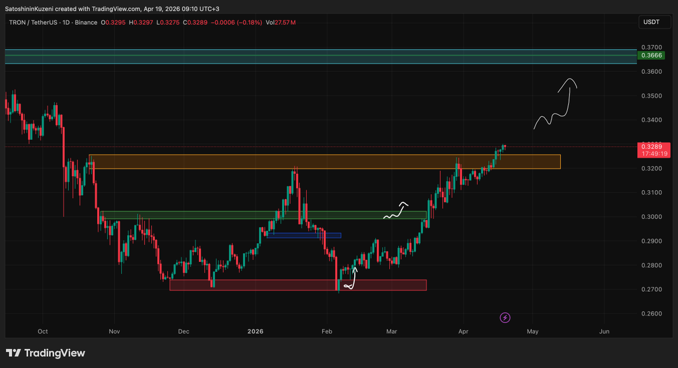The height and width of the screenshot is (368, 678).
Task: Click the 0.2800 price axis label
Action: tap(651, 265)
